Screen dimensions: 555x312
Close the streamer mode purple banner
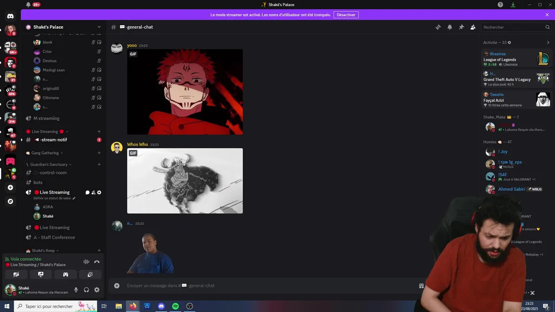(547, 15)
